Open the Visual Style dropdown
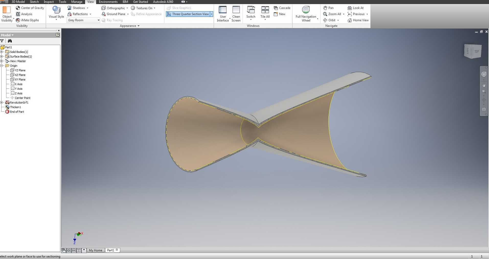This screenshot has width=489, height=259. point(56,13)
